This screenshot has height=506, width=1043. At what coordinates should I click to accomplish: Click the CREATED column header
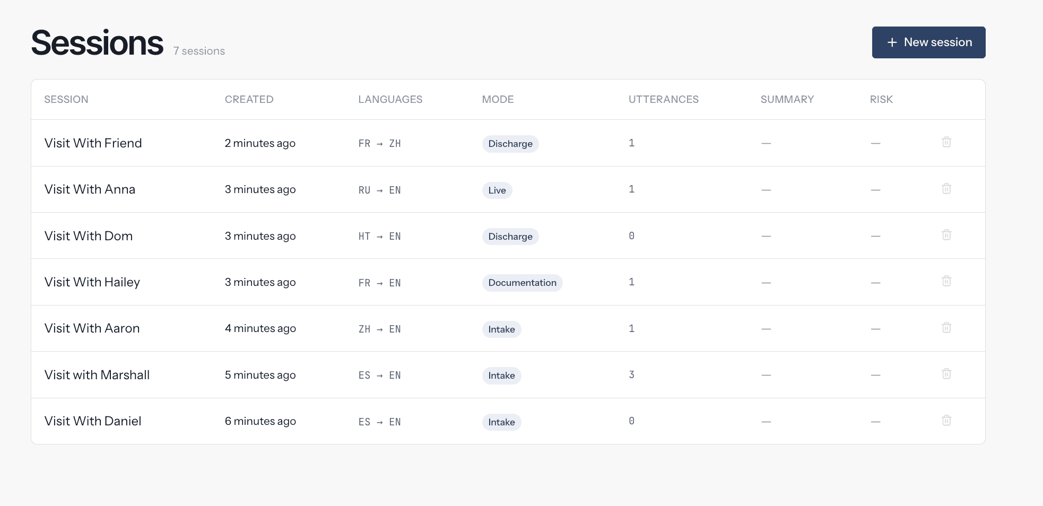[x=249, y=99]
